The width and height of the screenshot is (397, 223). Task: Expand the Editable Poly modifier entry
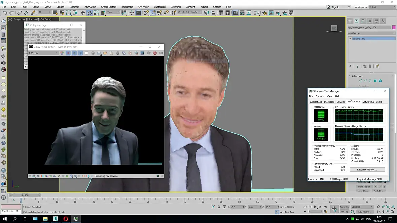coord(350,39)
